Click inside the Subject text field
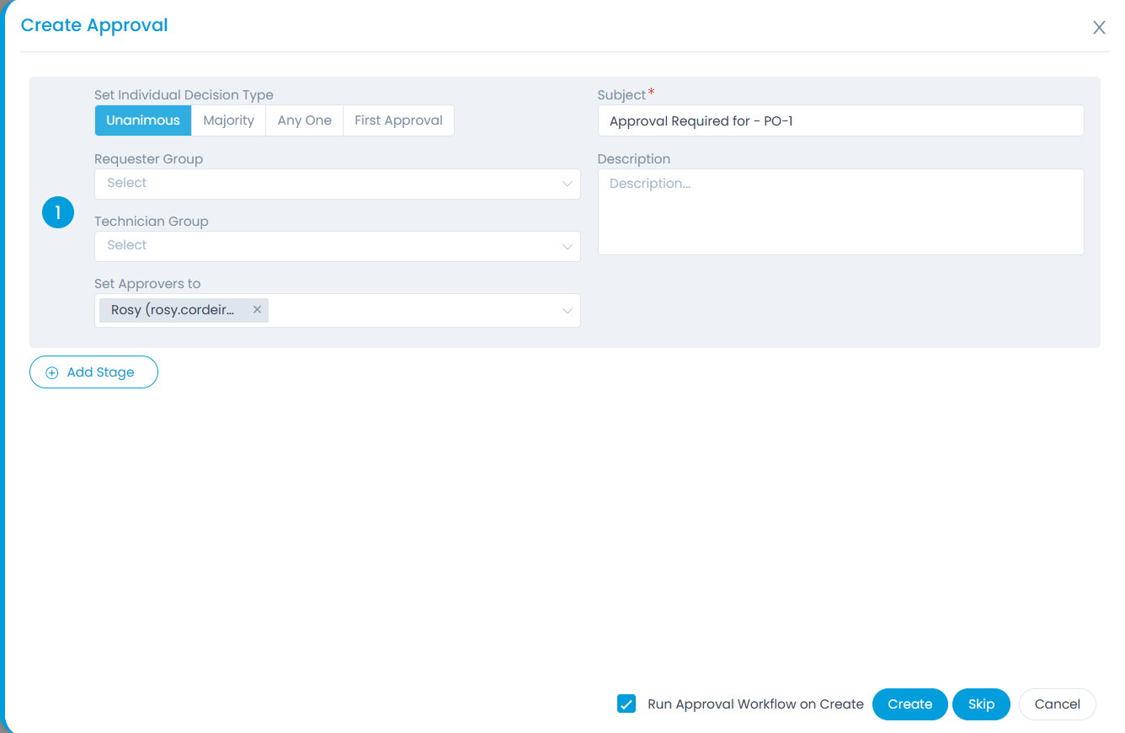1125x733 pixels. 840,120
